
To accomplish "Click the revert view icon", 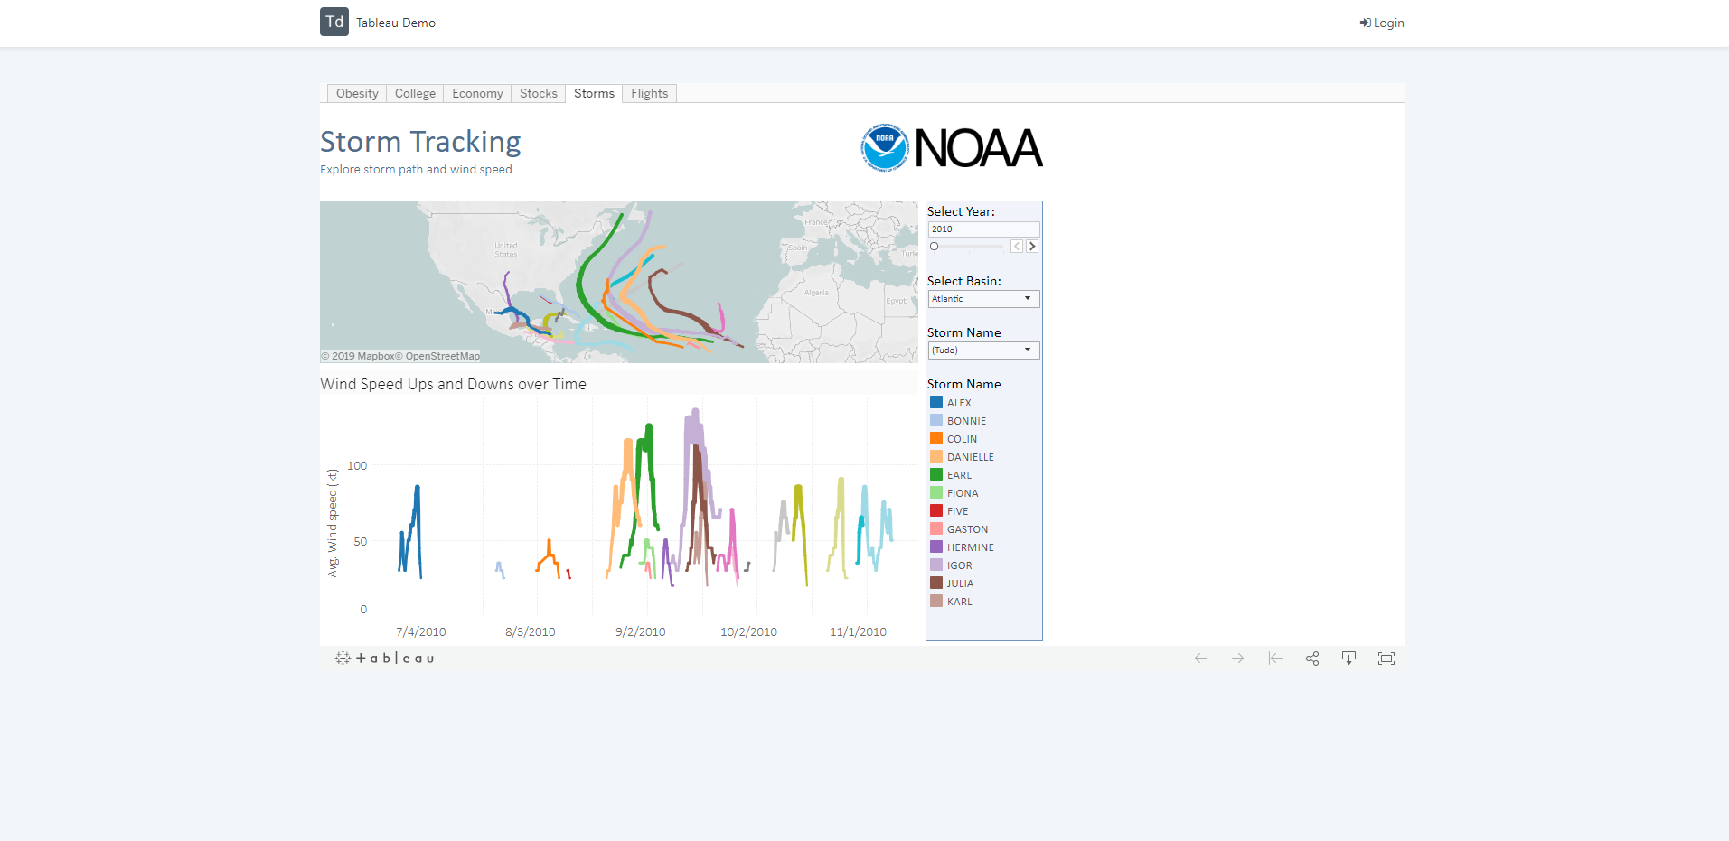I will pos(1275,659).
